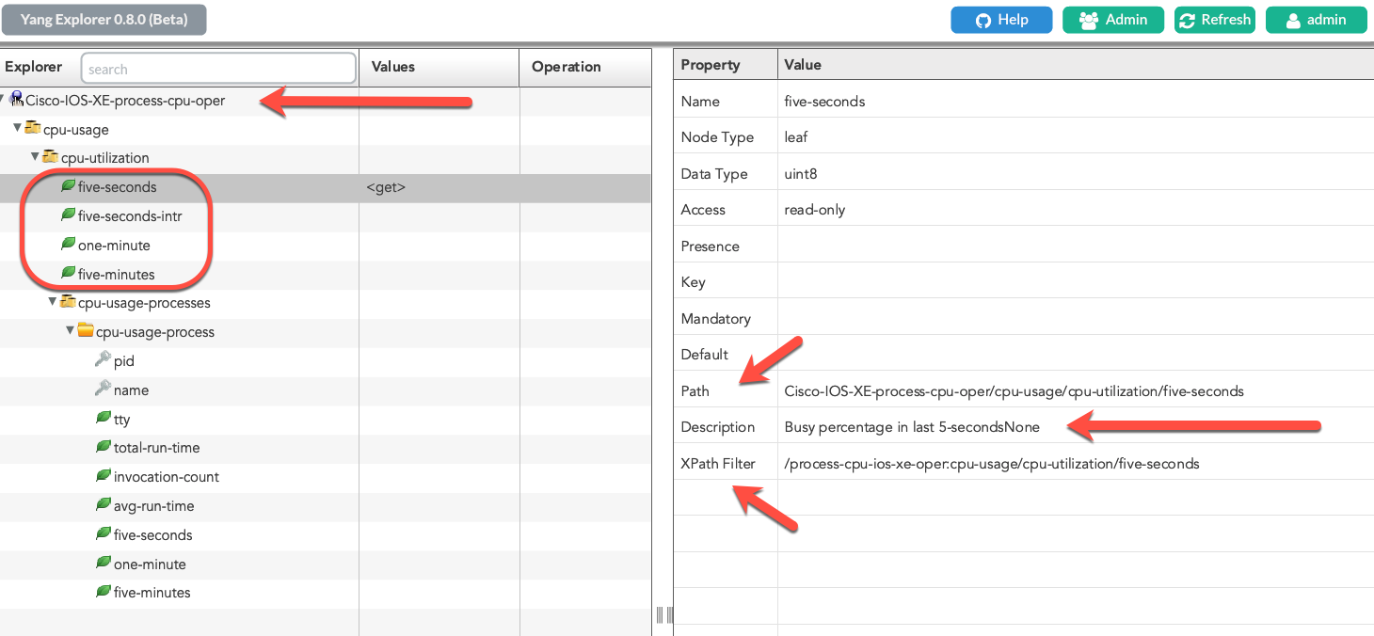Screen dimensions: 1374x636
Task: Select the avg-run-time leaf node
Action: (x=153, y=506)
